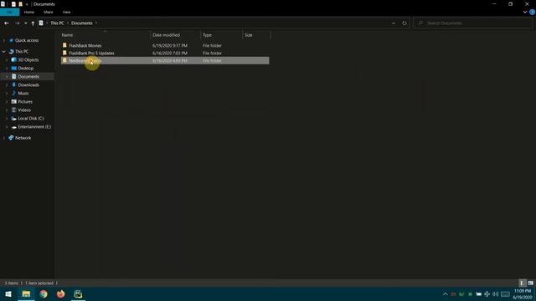The height and width of the screenshot is (301, 536).
Task: Select Quick access in navigation pane
Action: (x=27, y=40)
